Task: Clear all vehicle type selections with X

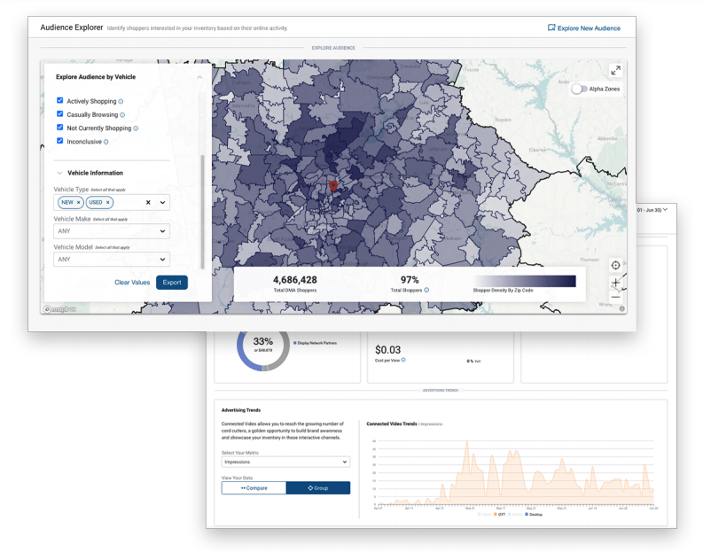Action: [148, 203]
